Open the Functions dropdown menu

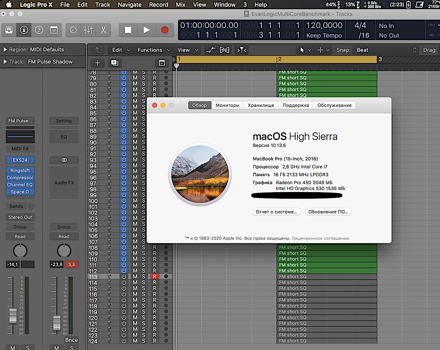click(153, 50)
